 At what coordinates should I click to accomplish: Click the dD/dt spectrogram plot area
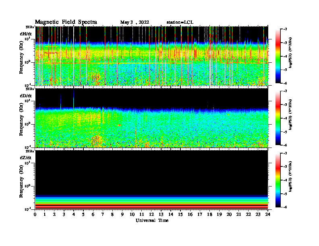(152, 118)
